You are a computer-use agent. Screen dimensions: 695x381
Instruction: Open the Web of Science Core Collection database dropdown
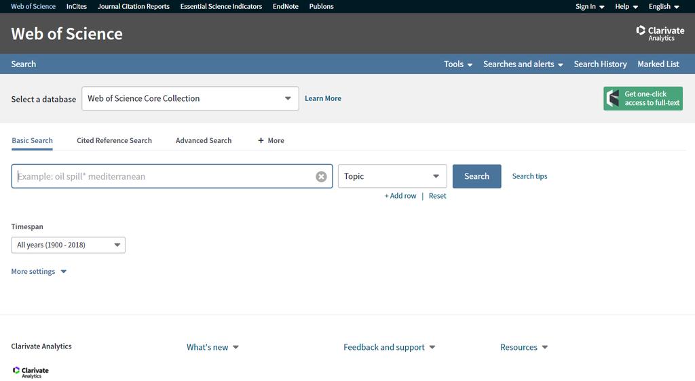coord(190,98)
